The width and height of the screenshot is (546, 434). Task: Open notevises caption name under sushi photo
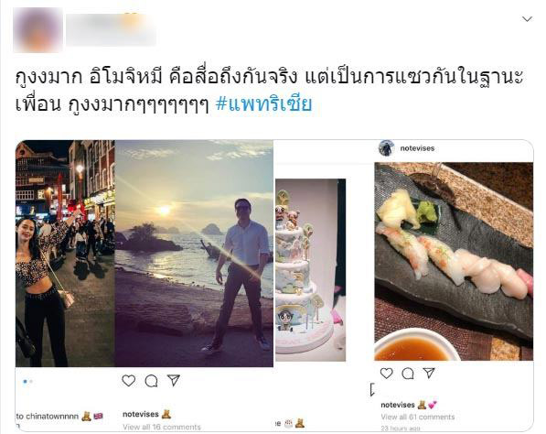(x=398, y=405)
